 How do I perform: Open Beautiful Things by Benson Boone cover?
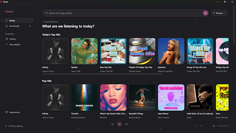[x=142, y=98]
